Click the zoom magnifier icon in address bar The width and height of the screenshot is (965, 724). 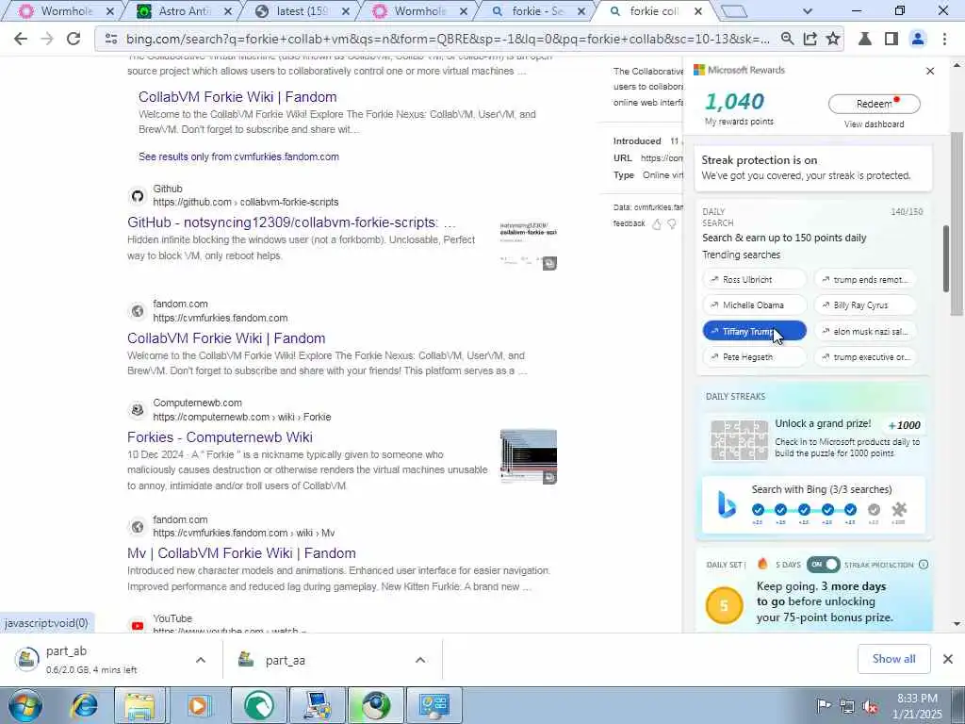(787, 39)
